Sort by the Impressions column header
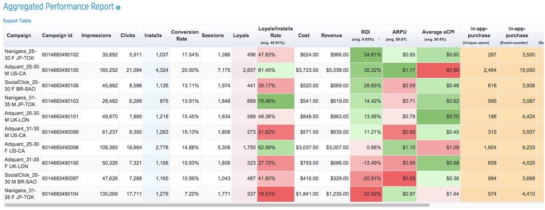The height and width of the screenshot is (210, 545). (x=96, y=36)
